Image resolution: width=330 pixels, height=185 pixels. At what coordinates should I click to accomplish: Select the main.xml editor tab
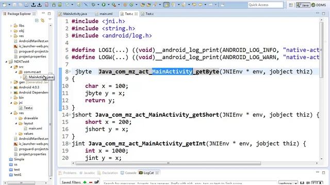[104, 14]
